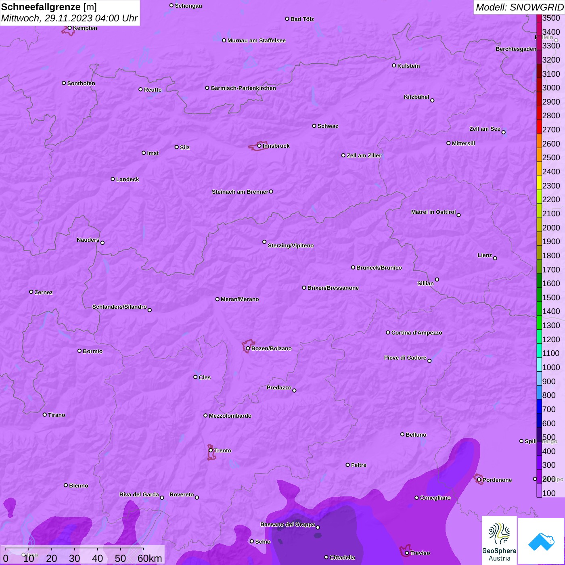Click the Cittadella label
The image size is (565, 565).
point(342,557)
